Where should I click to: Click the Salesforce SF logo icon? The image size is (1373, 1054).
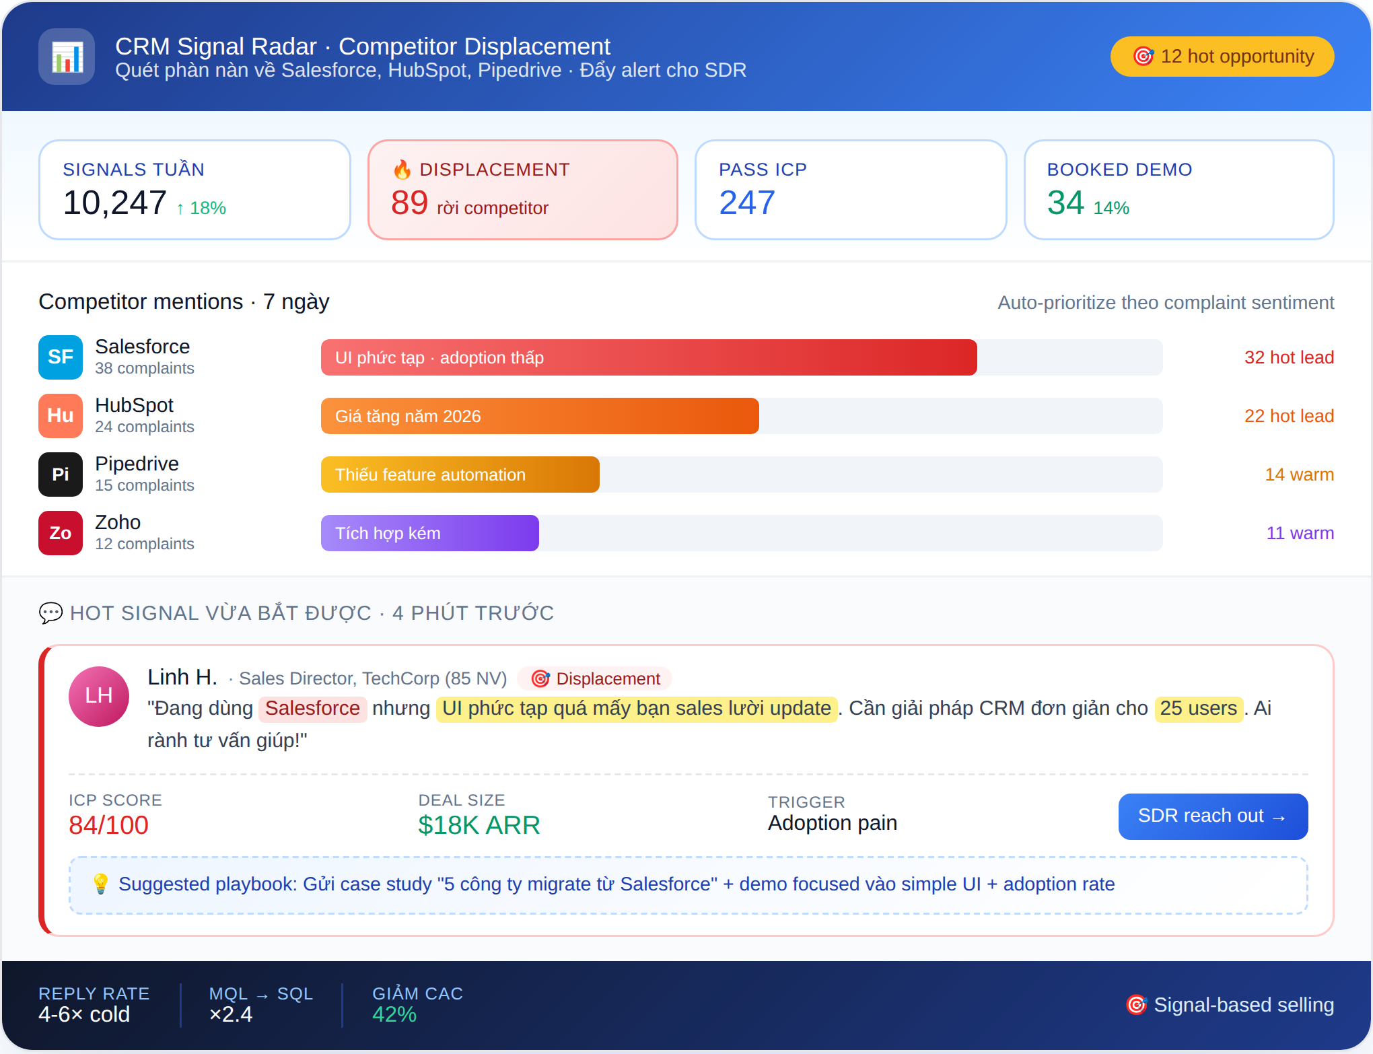click(61, 357)
